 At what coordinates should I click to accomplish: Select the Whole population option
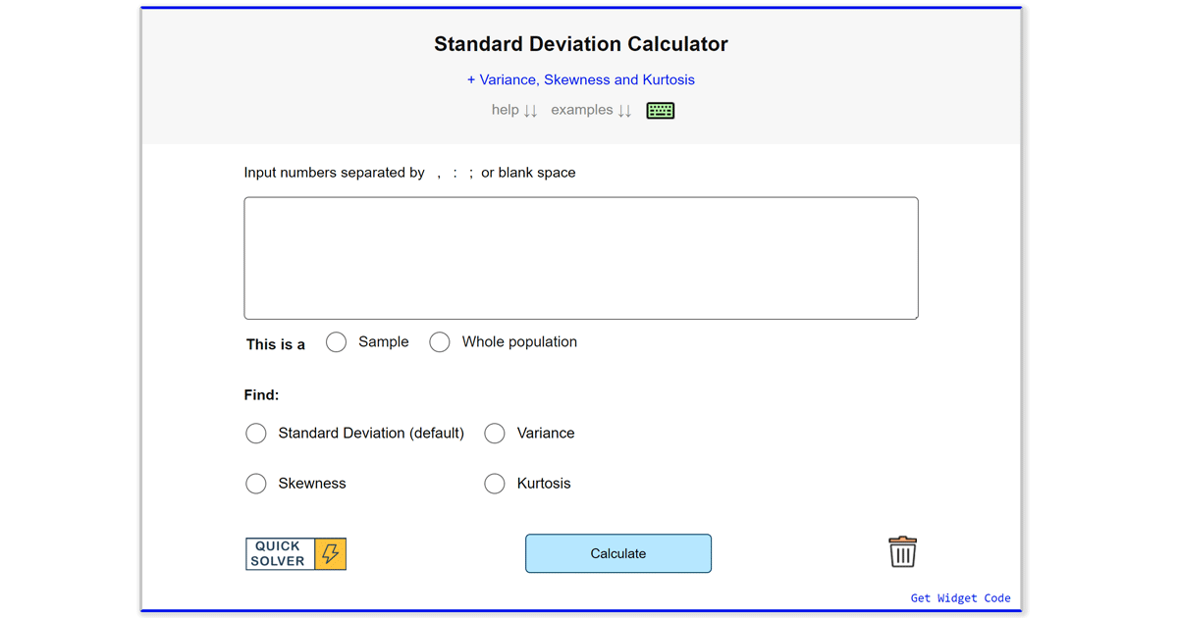click(x=439, y=341)
